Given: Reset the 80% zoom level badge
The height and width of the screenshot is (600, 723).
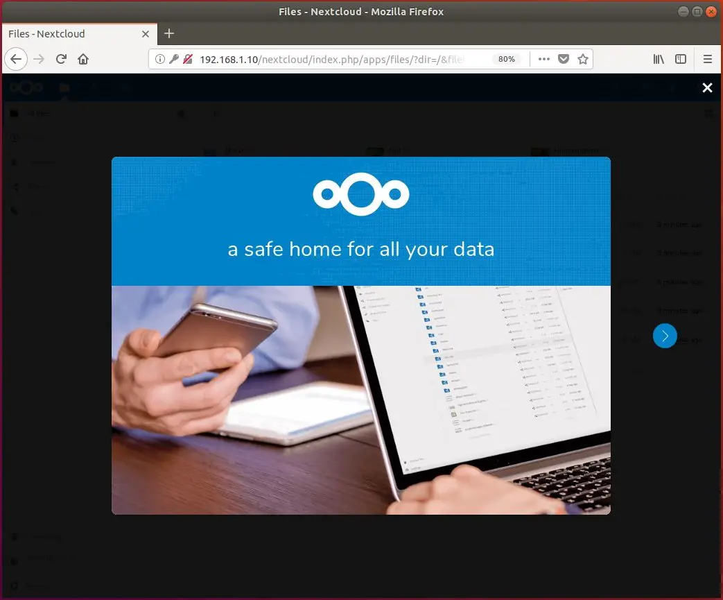Looking at the screenshot, I should click(x=506, y=59).
